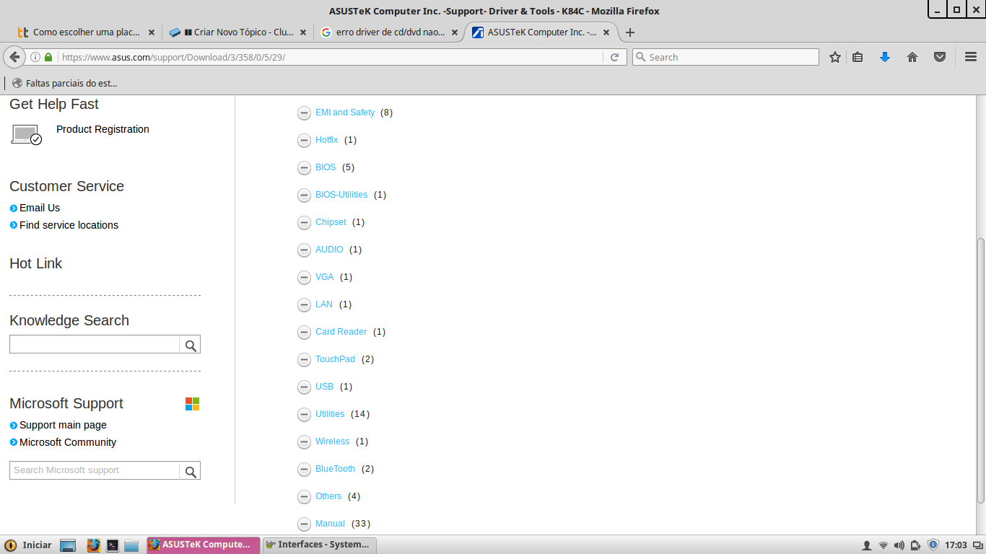This screenshot has height=554, width=986.
Task: Click the 17:03 clock in tray
Action: click(x=956, y=545)
